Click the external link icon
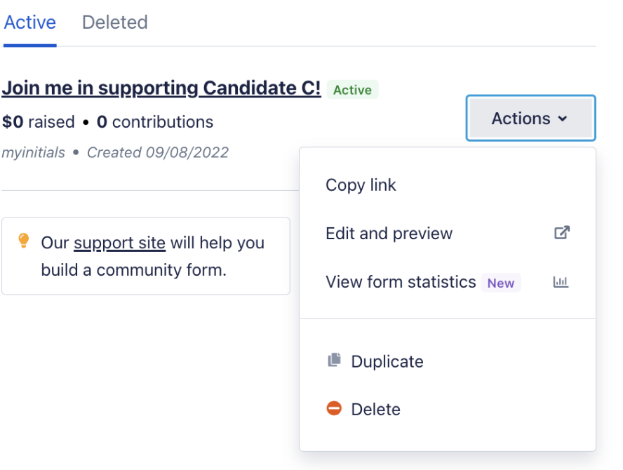The image size is (623, 470). (x=562, y=233)
